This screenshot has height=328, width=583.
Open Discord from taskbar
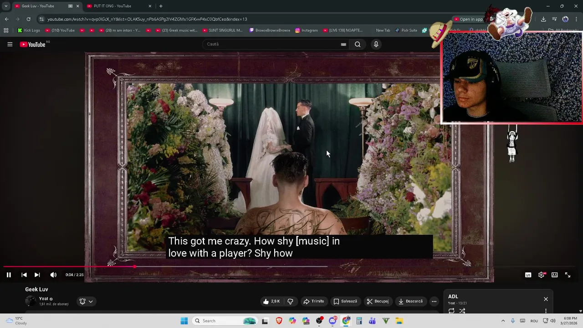pos(332,321)
